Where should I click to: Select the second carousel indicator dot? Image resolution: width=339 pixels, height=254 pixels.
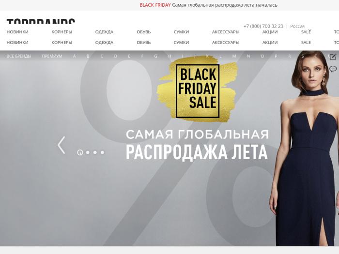pyautogui.click(x=88, y=152)
